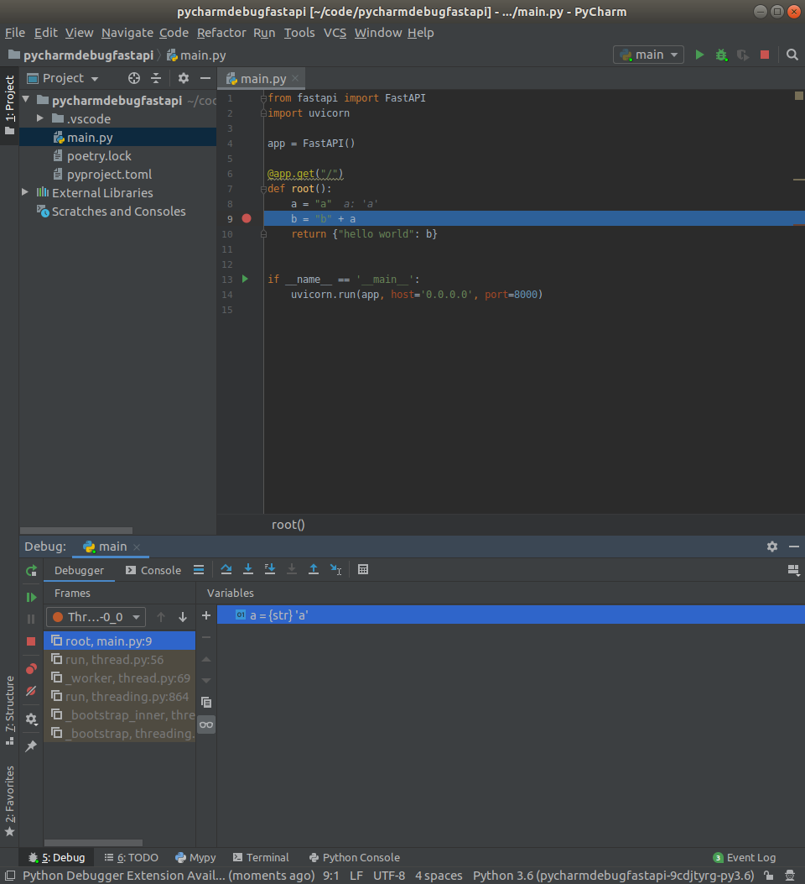805x884 pixels.
Task: Mute breakpoints using the crossed-out breakpoint icon
Action: coord(31,691)
